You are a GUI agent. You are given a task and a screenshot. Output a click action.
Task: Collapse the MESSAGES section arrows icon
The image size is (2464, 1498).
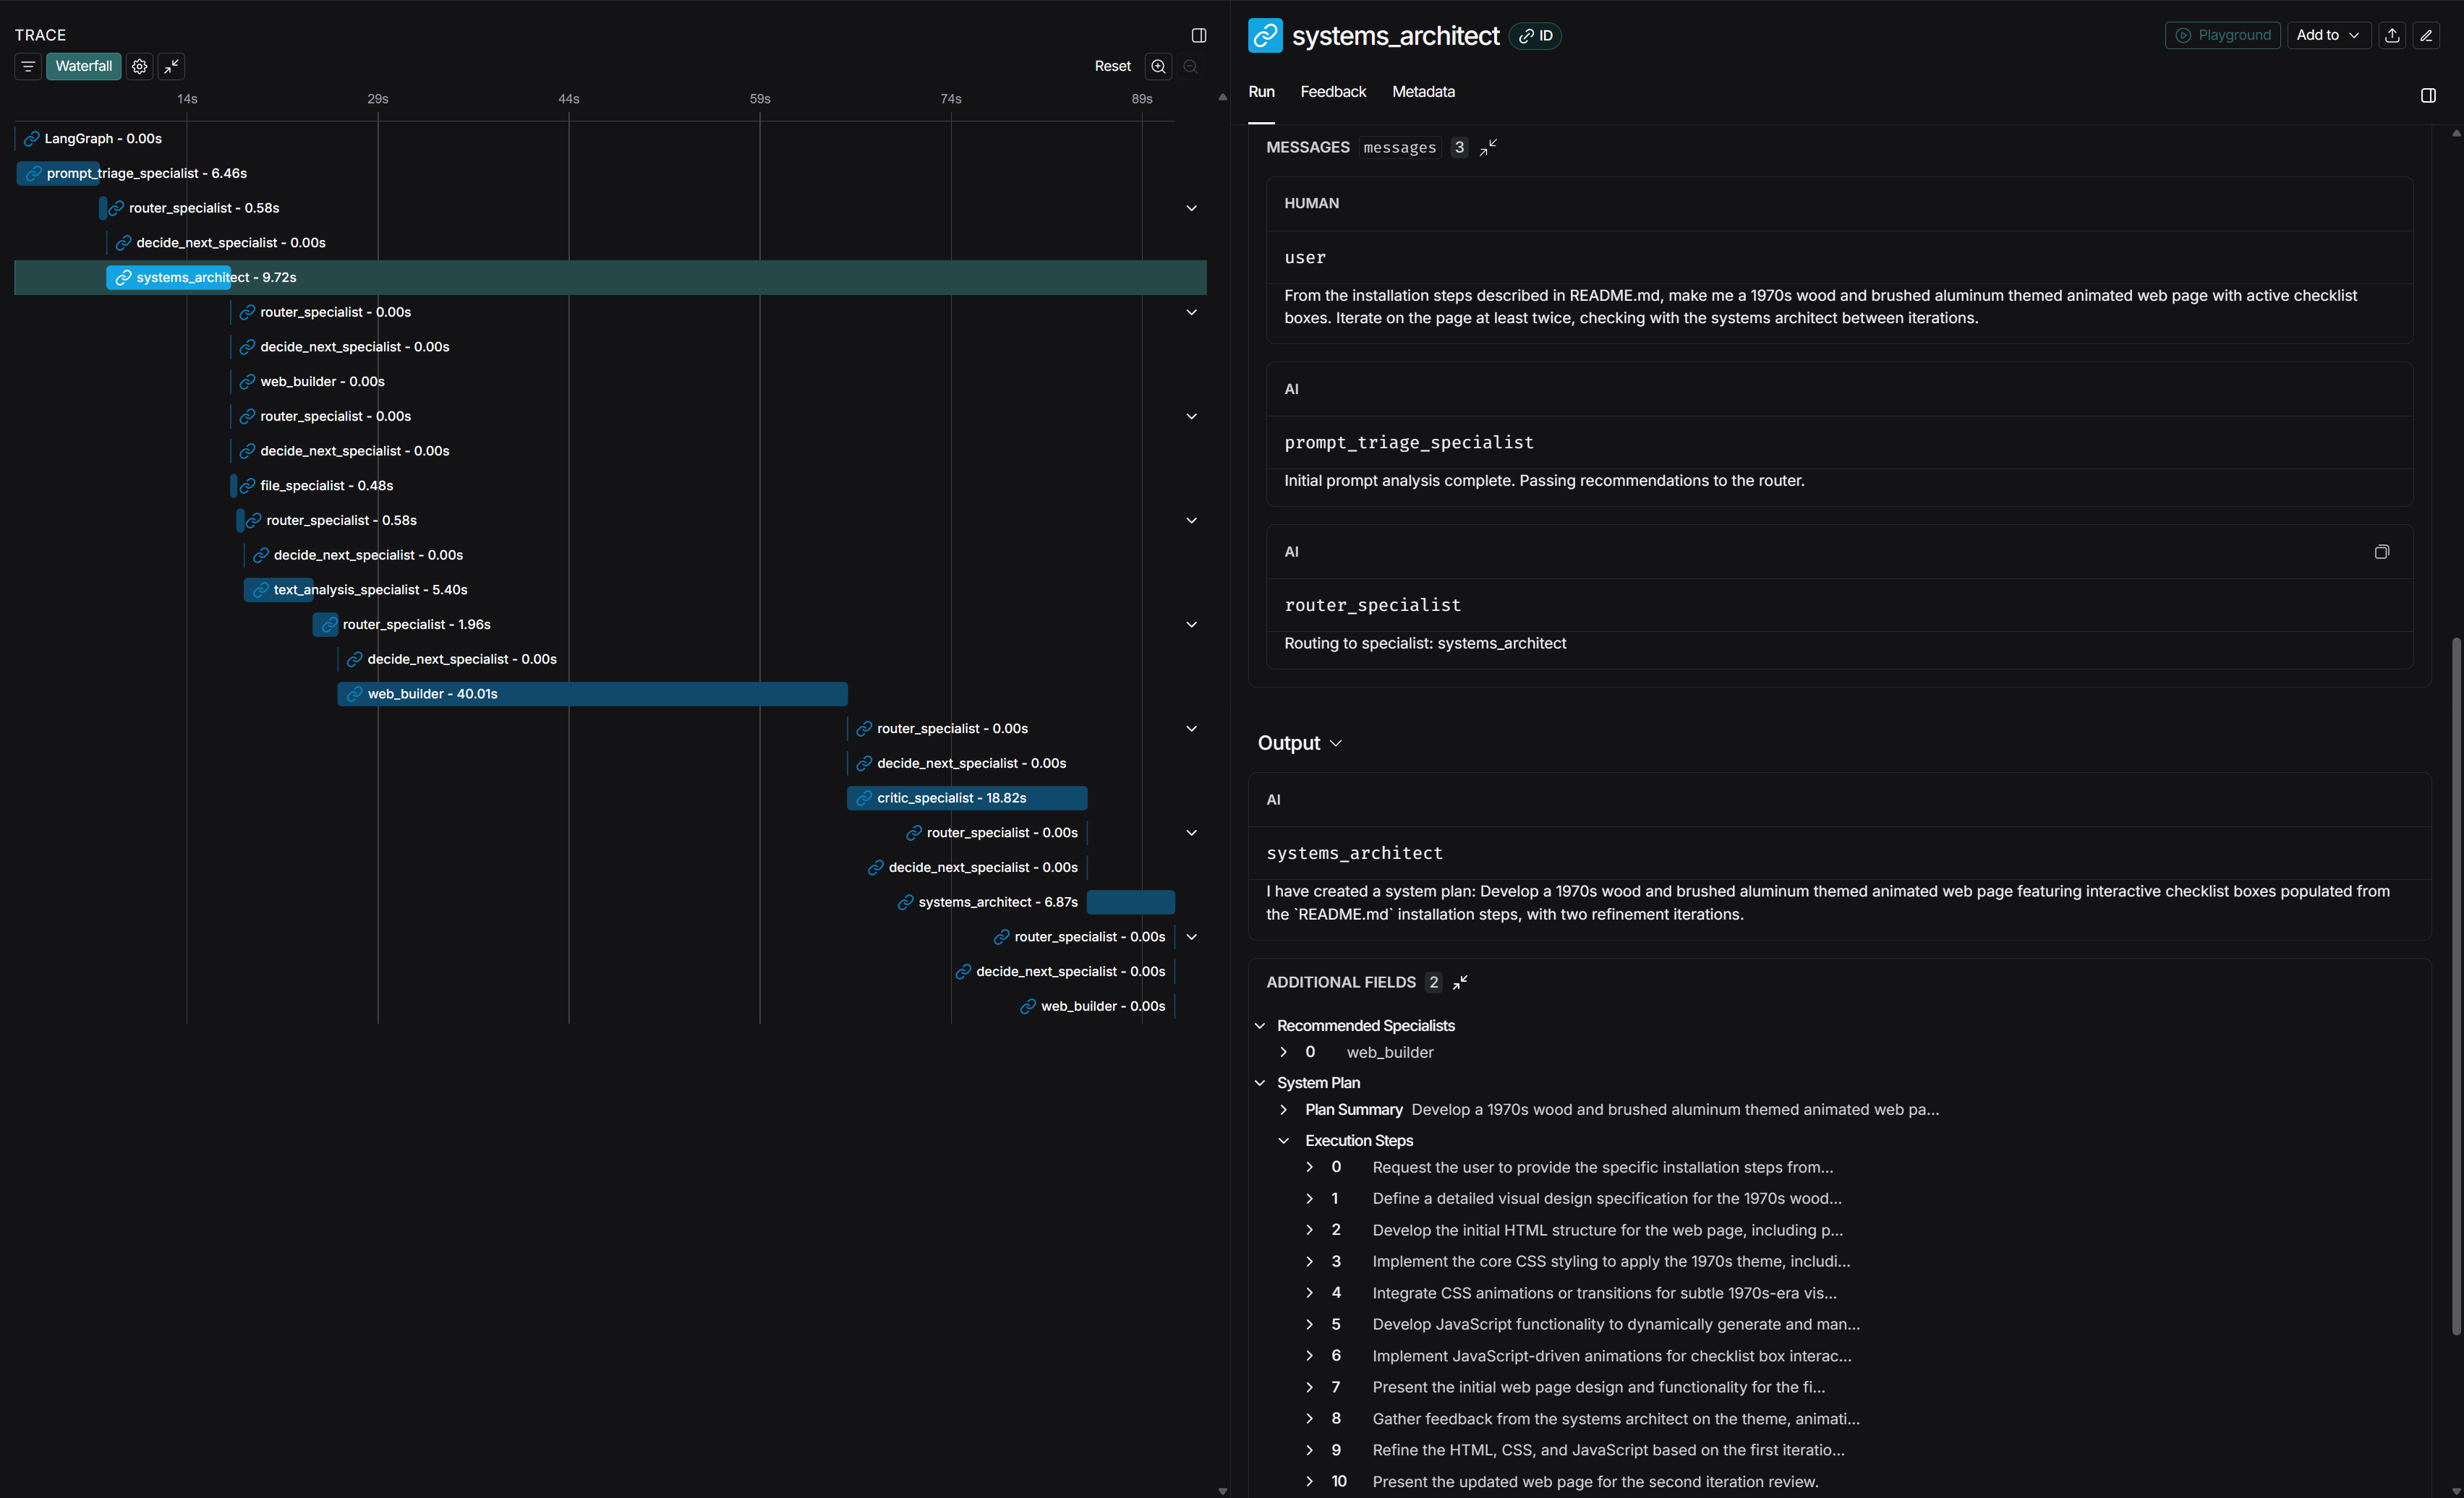click(1488, 147)
